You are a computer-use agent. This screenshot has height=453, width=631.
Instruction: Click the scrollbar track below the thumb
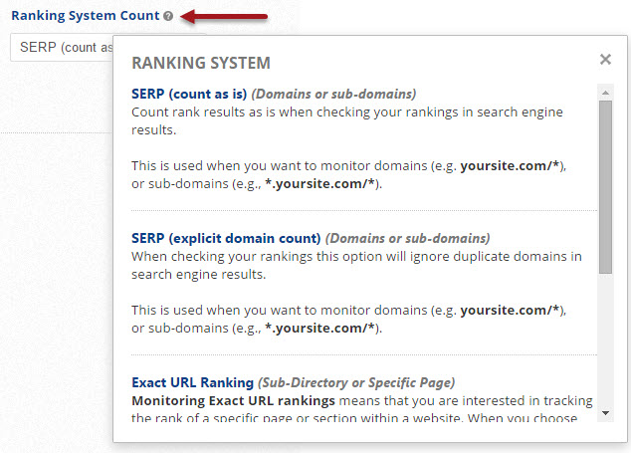(604, 339)
